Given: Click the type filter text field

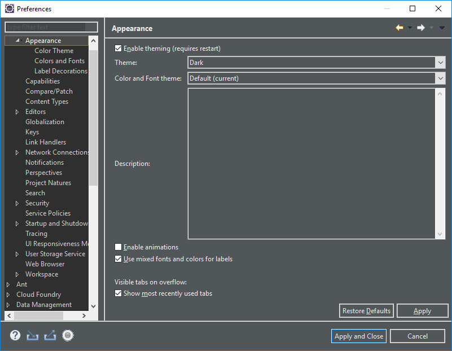Looking at the screenshot, I should click(51, 27).
